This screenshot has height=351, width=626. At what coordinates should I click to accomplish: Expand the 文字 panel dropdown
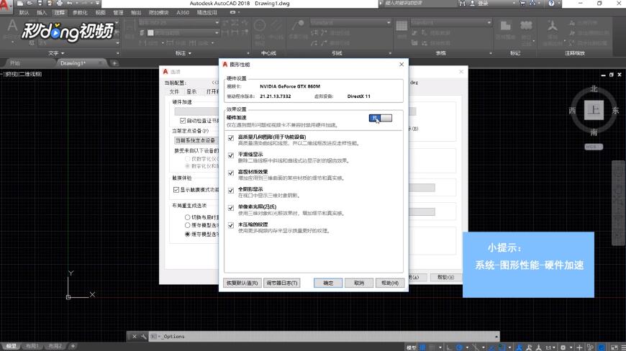point(56,53)
